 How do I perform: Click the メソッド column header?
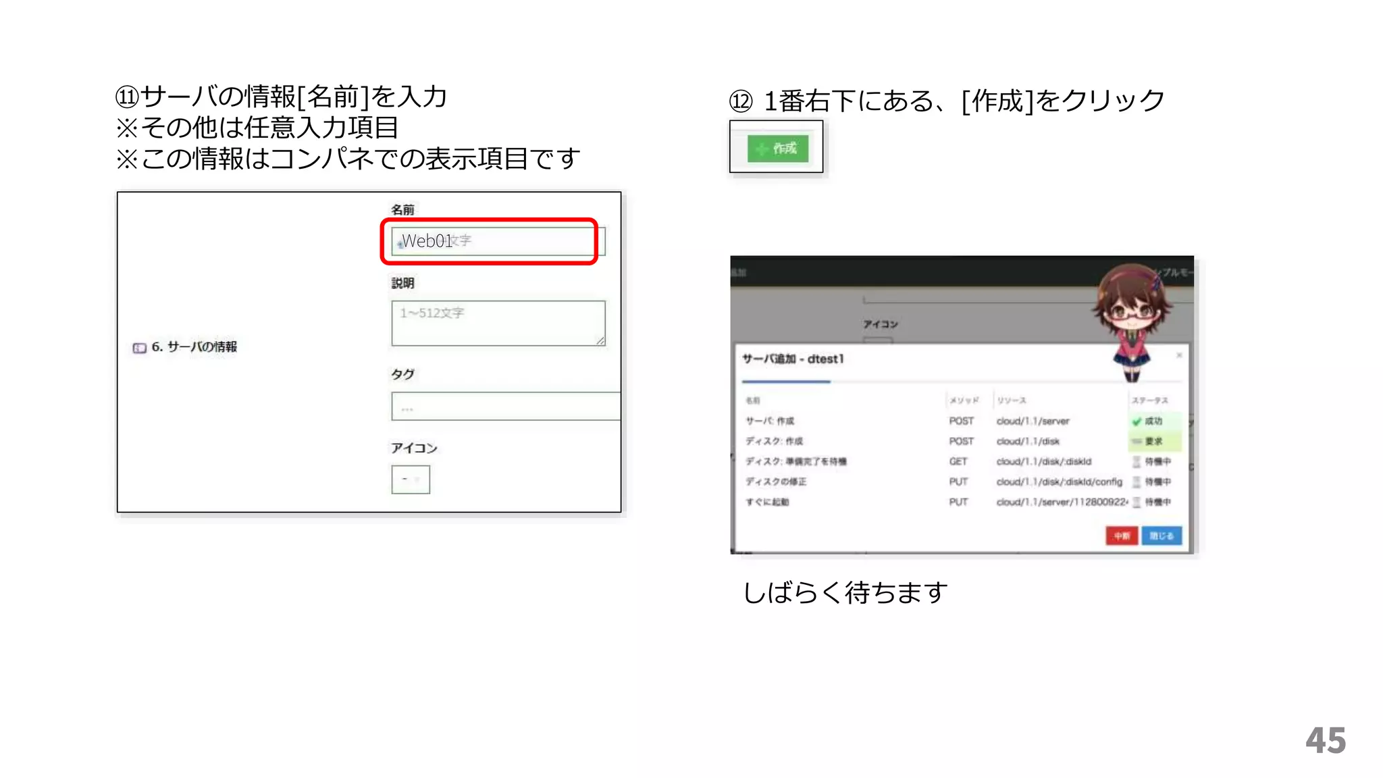[x=964, y=400]
